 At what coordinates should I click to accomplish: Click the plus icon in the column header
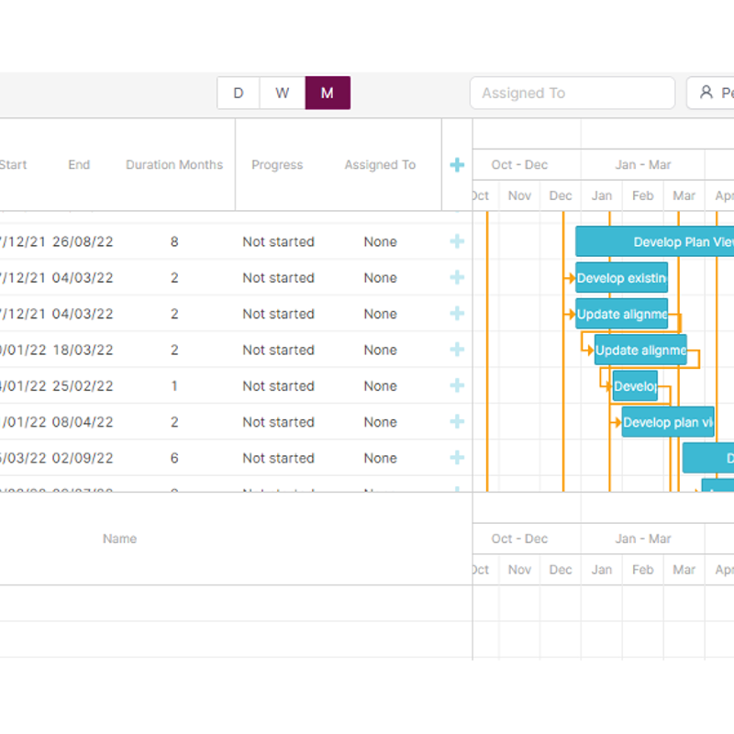coord(457,165)
